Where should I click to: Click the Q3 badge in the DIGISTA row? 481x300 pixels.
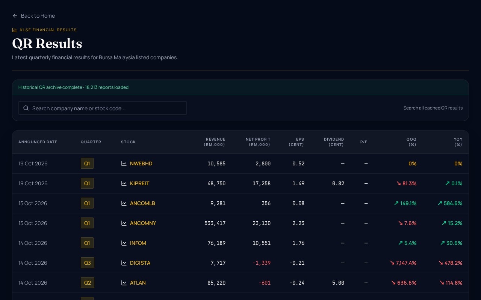[x=88, y=263]
